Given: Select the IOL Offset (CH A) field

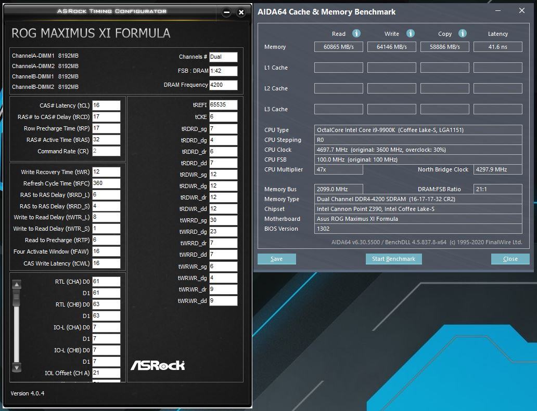Looking at the screenshot, I should point(106,373).
